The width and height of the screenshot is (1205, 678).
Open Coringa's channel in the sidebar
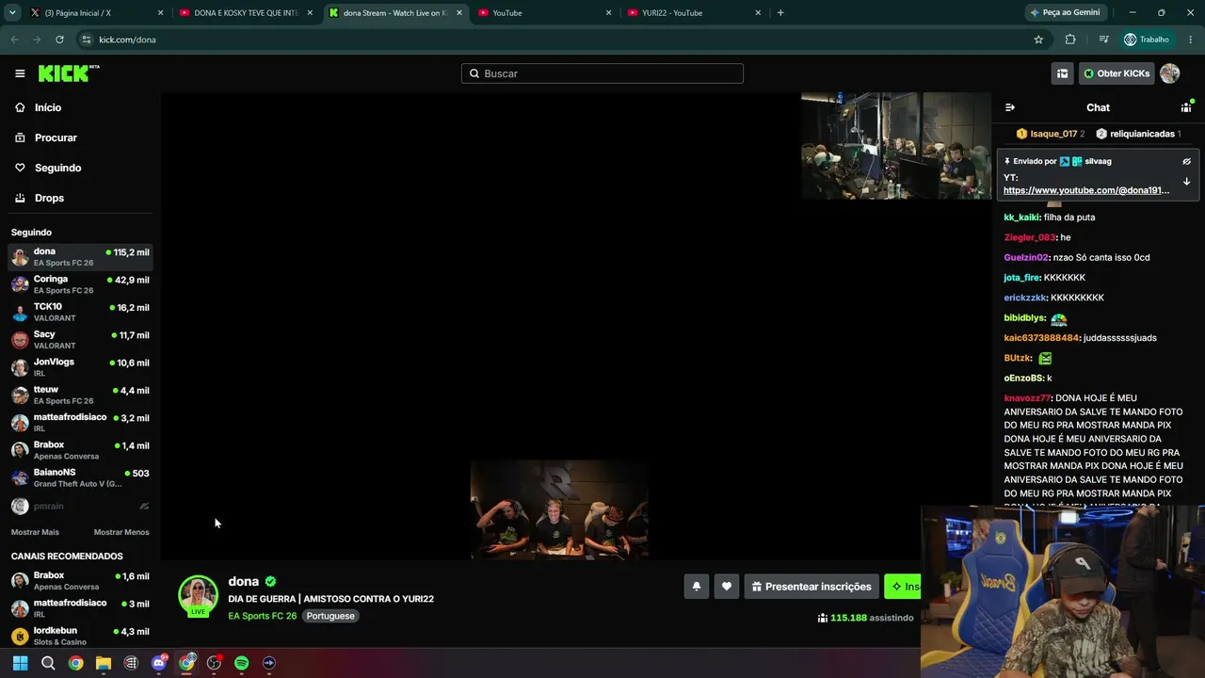[80, 284]
